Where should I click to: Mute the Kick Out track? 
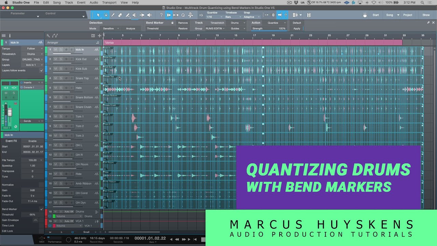pos(56,59)
